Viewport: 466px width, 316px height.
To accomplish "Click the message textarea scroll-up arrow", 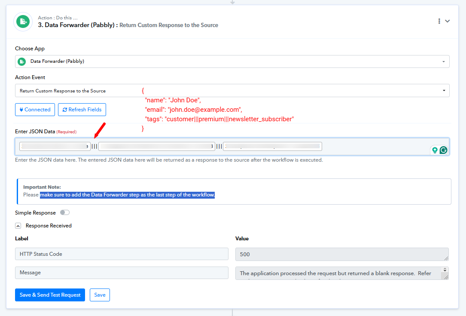I will pyautogui.click(x=445, y=270).
